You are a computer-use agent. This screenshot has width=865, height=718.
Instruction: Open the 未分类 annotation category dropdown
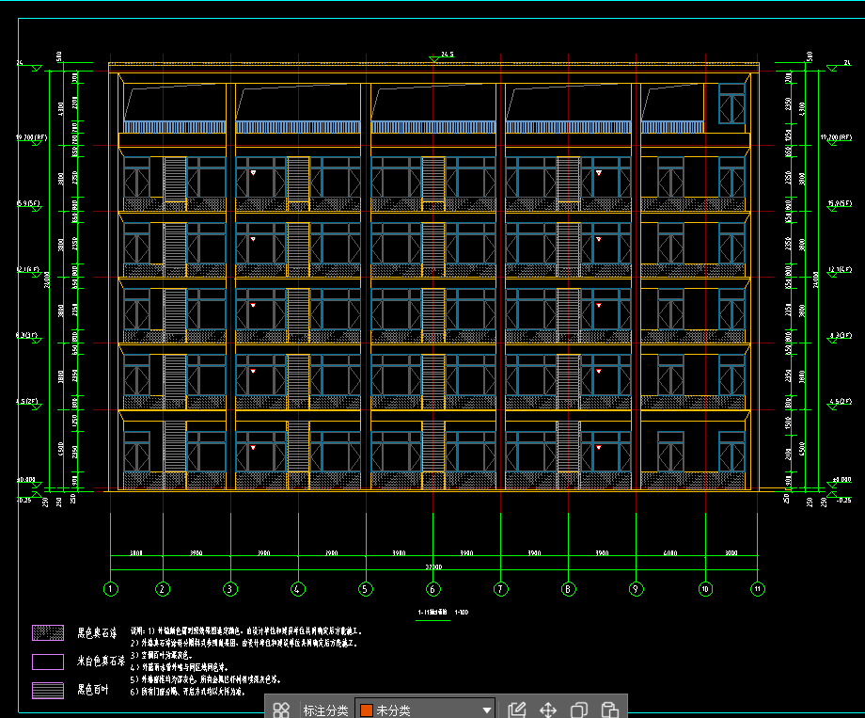(x=426, y=710)
